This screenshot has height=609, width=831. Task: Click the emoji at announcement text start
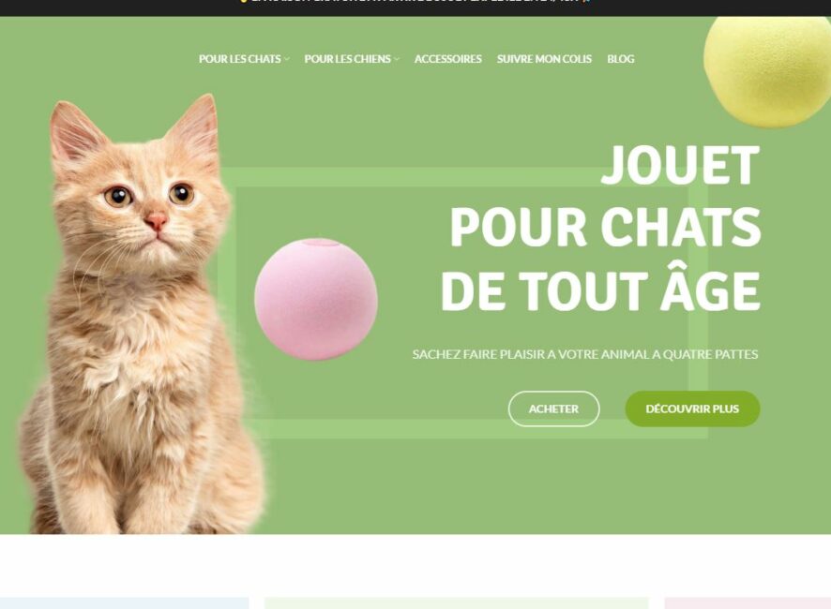(x=243, y=2)
